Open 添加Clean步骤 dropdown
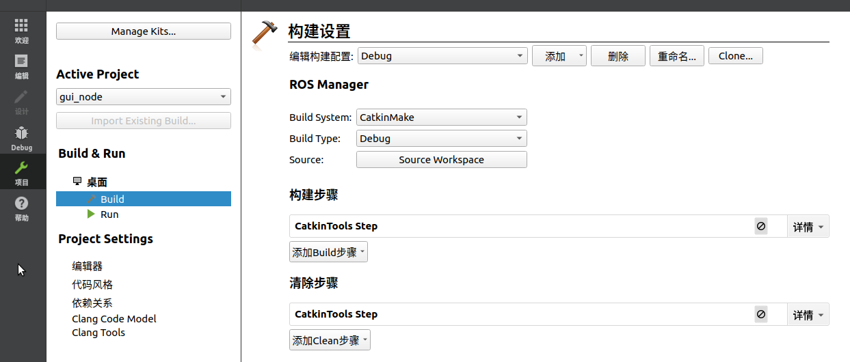850x362 pixels. (x=330, y=340)
